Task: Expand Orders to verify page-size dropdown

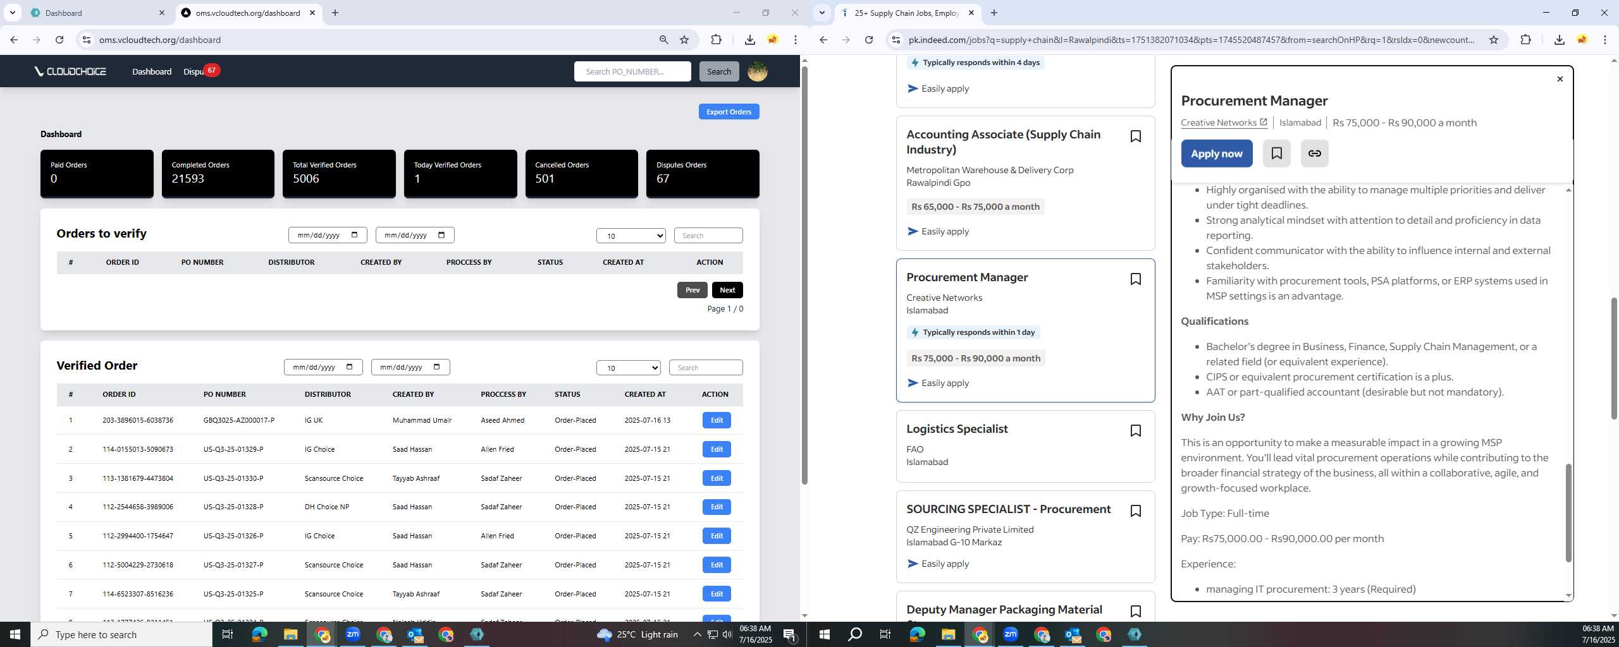Action: 631,236
